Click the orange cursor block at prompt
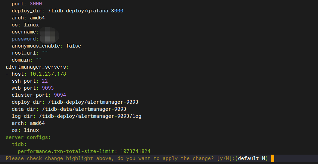318x164 pixels. click(x=272, y=158)
